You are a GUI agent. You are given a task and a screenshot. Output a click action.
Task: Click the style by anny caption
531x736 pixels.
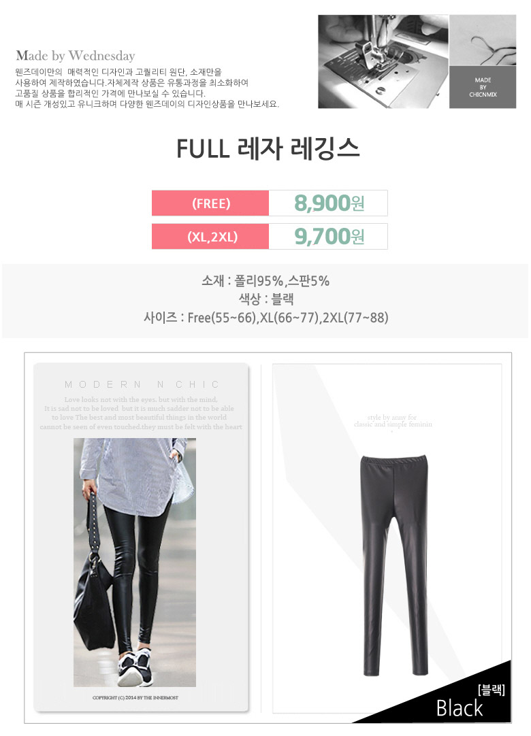point(393,420)
